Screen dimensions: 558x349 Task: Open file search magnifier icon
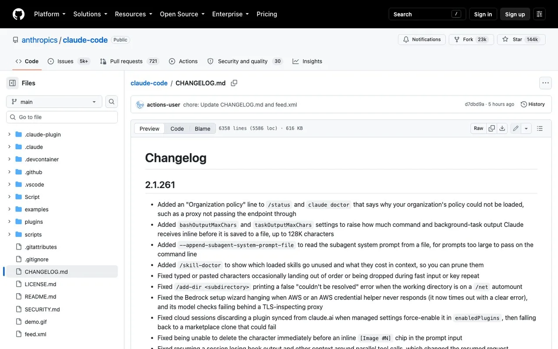click(112, 102)
